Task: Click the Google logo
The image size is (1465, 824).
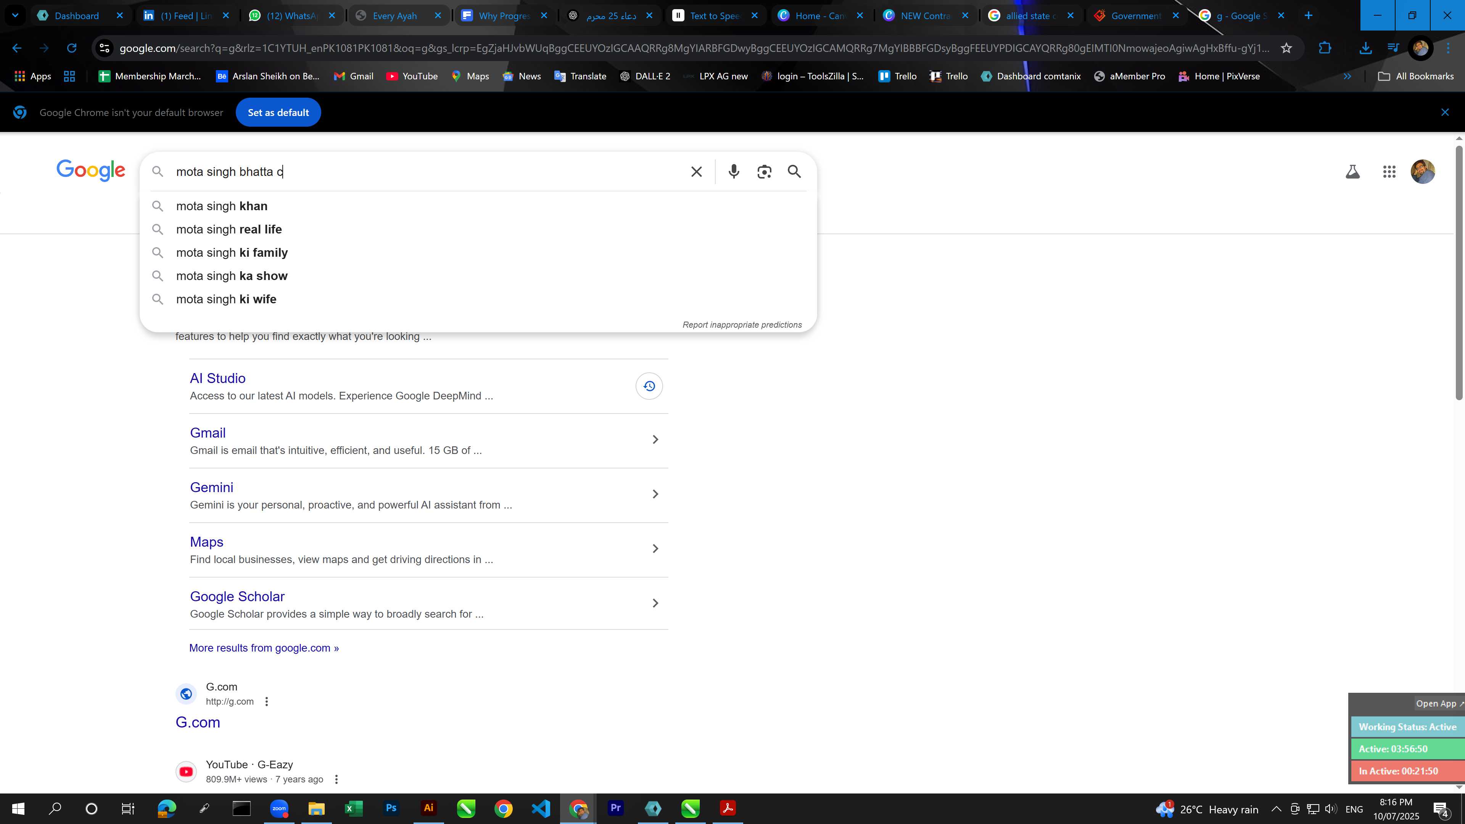Action: [90, 170]
